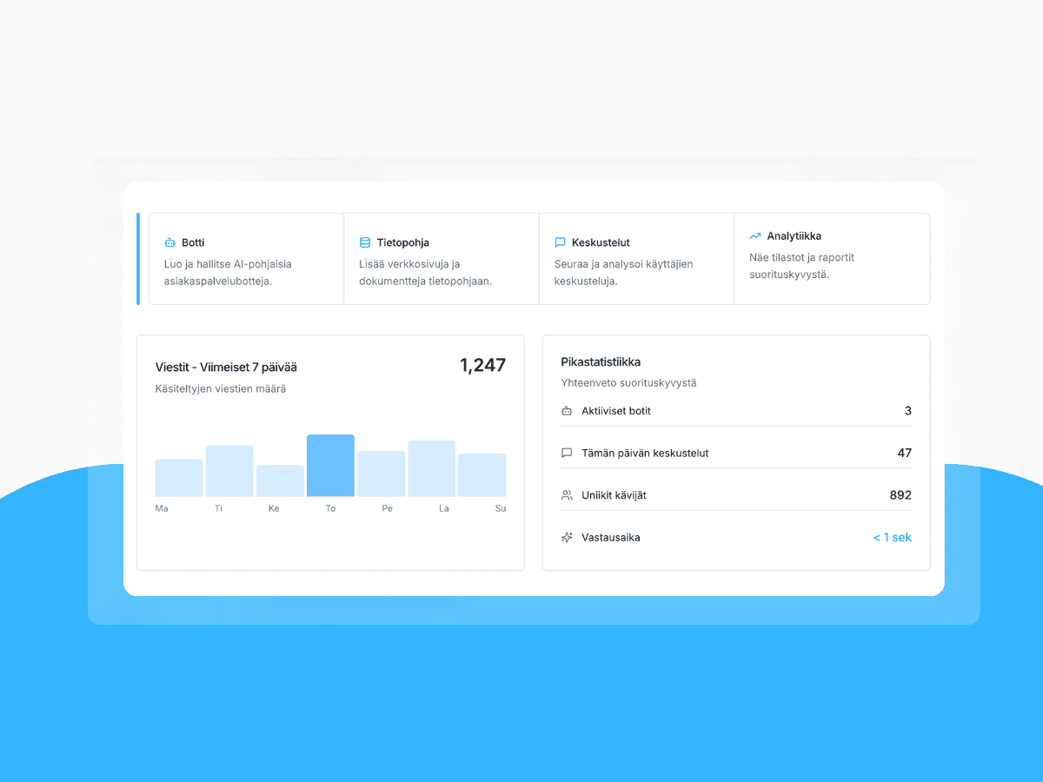Select the La bar in the chart

coord(431,468)
